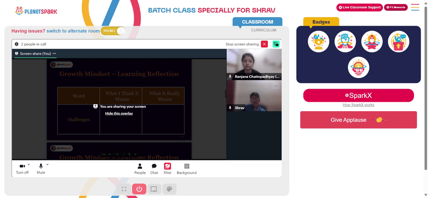
Task: Click the SparkX button
Action: coord(359,95)
